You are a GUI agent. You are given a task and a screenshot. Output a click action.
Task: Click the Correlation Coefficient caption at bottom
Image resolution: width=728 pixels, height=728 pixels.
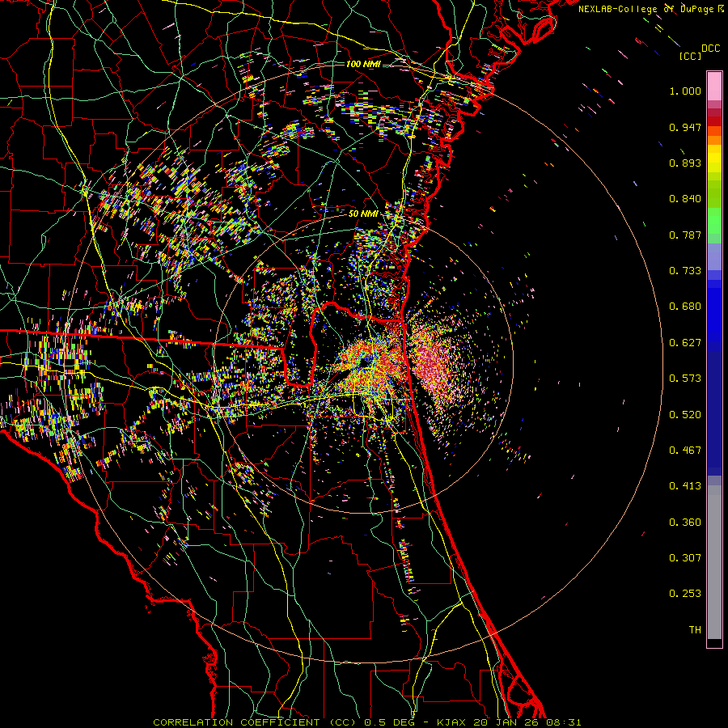(x=366, y=722)
